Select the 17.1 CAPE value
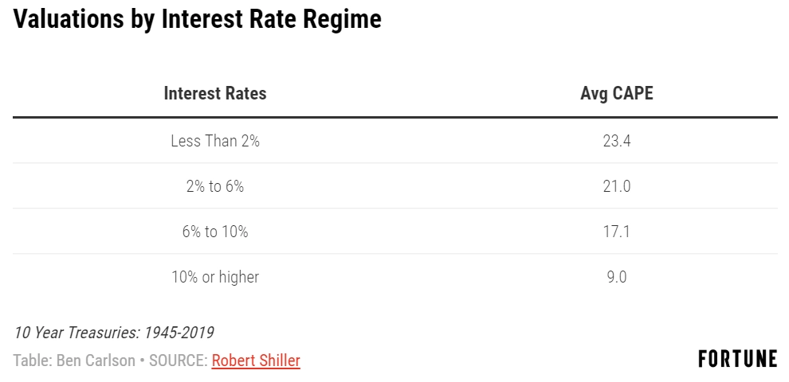789x382 pixels. (x=616, y=232)
